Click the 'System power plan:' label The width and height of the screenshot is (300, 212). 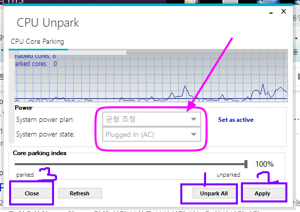(45, 120)
